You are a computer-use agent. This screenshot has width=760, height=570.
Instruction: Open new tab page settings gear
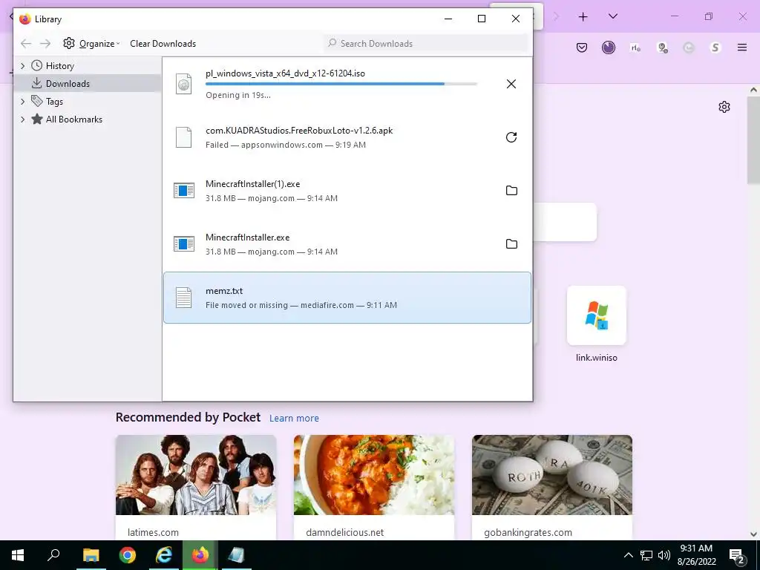tap(724, 107)
